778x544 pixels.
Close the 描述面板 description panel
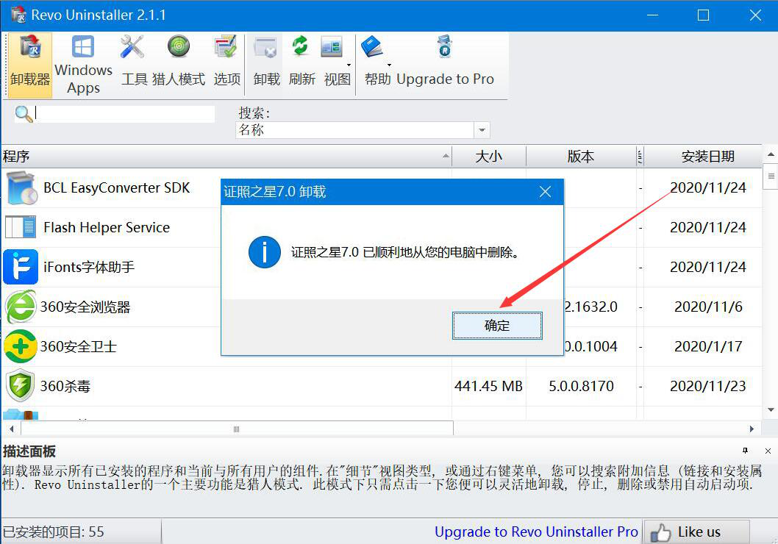click(768, 451)
